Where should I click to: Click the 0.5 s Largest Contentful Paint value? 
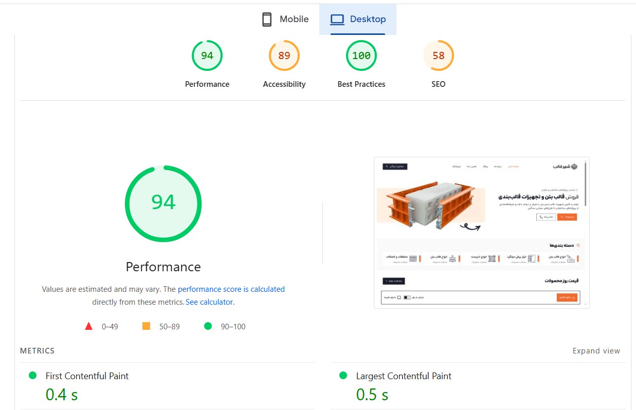(x=372, y=395)
